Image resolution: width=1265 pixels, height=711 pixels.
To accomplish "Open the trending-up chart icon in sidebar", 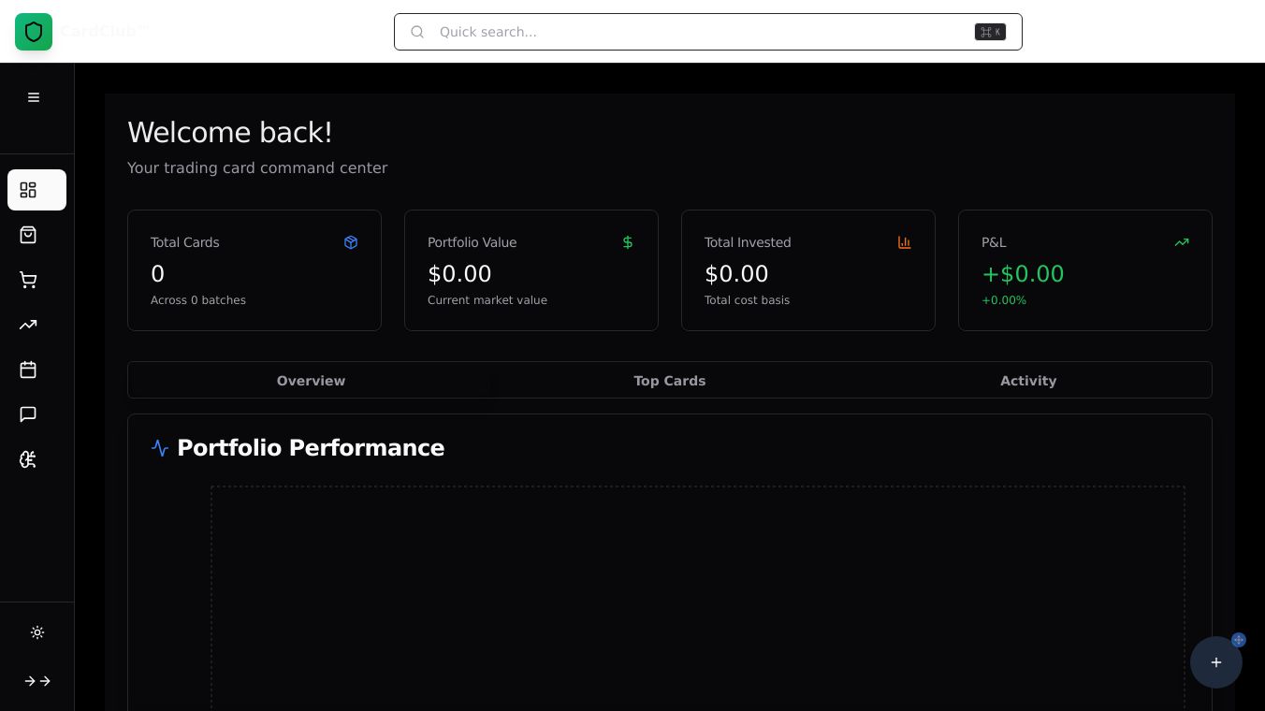I will (28, 325).
